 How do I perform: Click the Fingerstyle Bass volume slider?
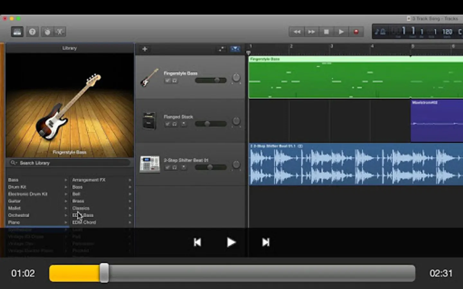(211, 80)
